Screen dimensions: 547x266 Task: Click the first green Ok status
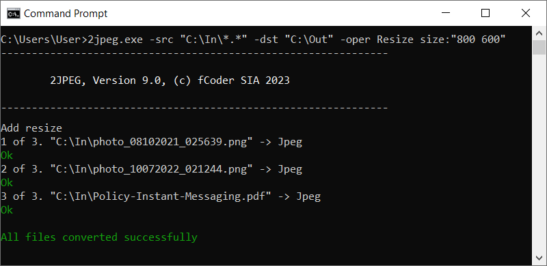click(7, 156)
